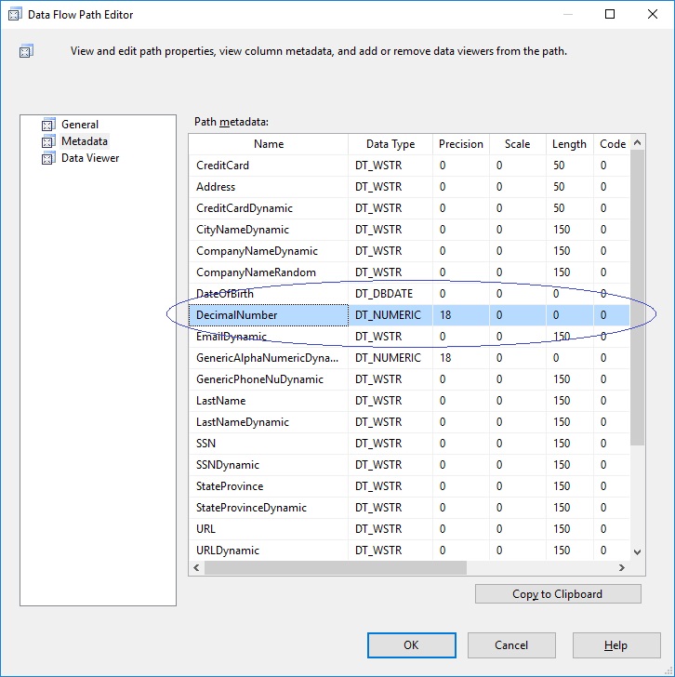Select the URL row
The width and height of the screenshot is (675, 677).
(409, 529)
